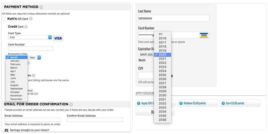Open the Card Type Visa dropdown
Screen dimensions: 268x134
click(30, 37)
